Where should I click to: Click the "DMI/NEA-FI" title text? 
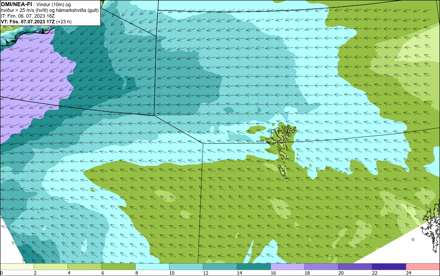point(16,4)
